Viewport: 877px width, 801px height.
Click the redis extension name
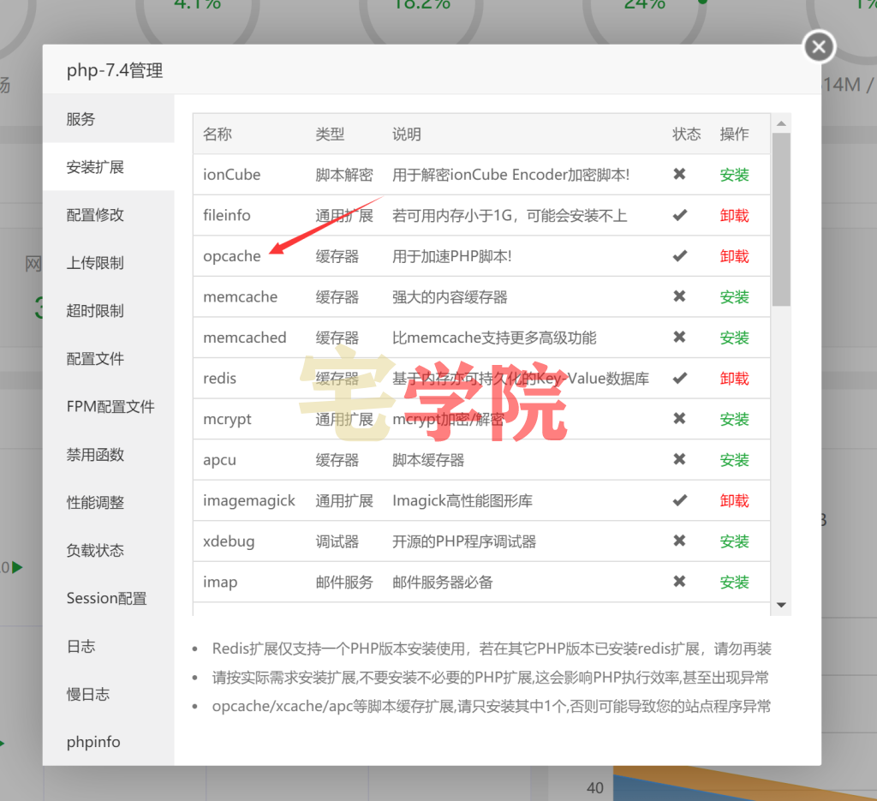tap(219, 379)
